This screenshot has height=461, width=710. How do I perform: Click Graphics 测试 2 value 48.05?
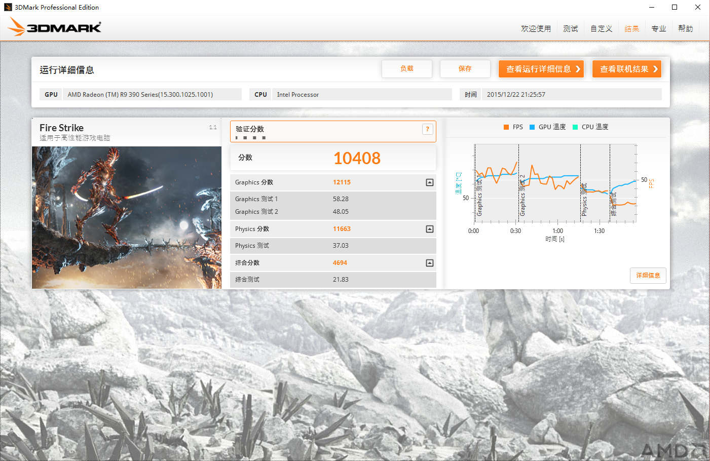(x=341, y=212)
